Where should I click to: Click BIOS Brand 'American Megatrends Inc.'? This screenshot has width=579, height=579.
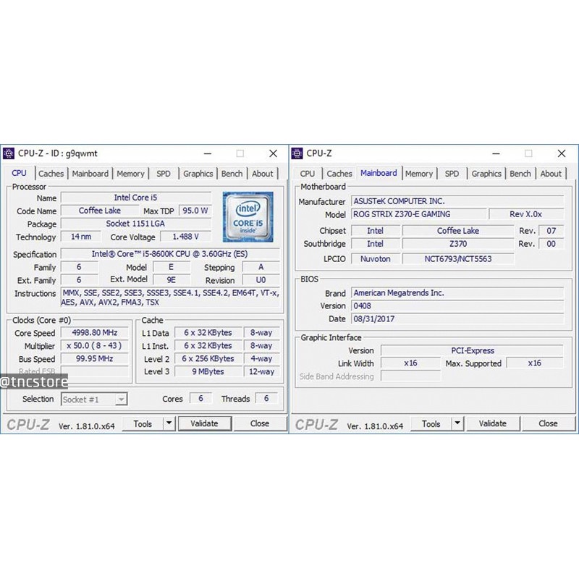click(457, 293)
